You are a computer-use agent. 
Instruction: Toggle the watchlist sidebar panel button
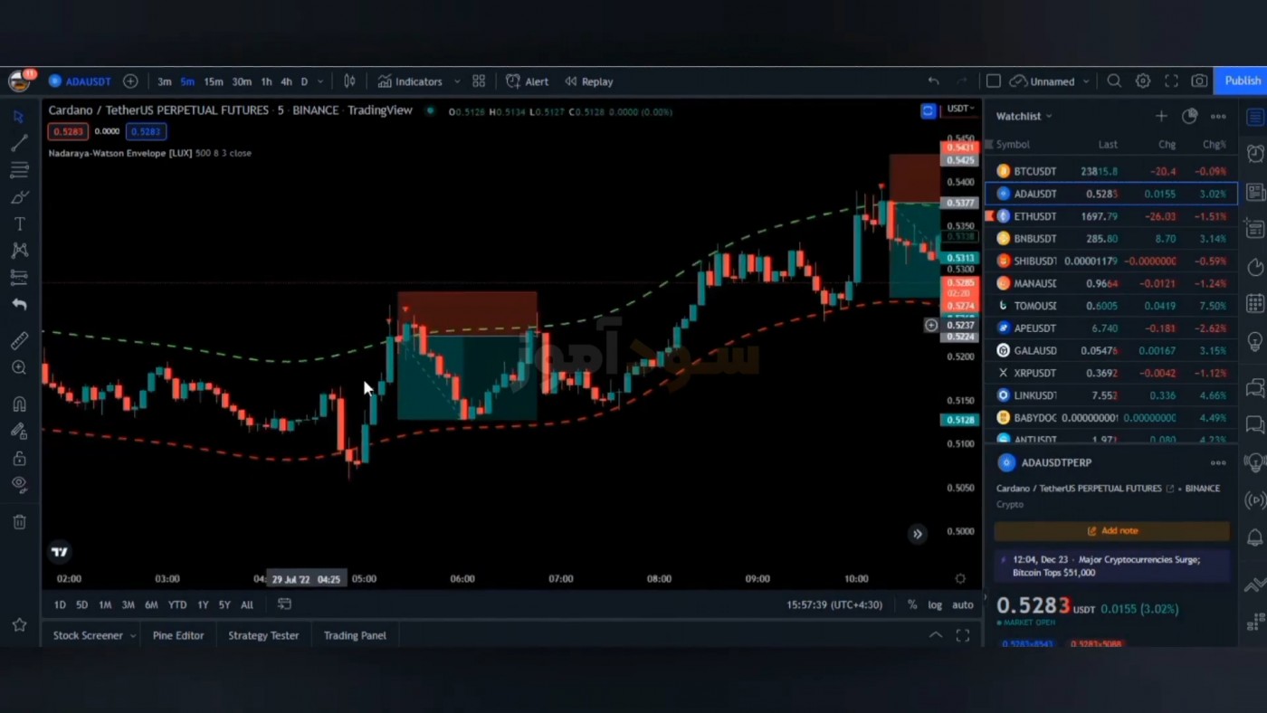click(x=1255, y=117)
